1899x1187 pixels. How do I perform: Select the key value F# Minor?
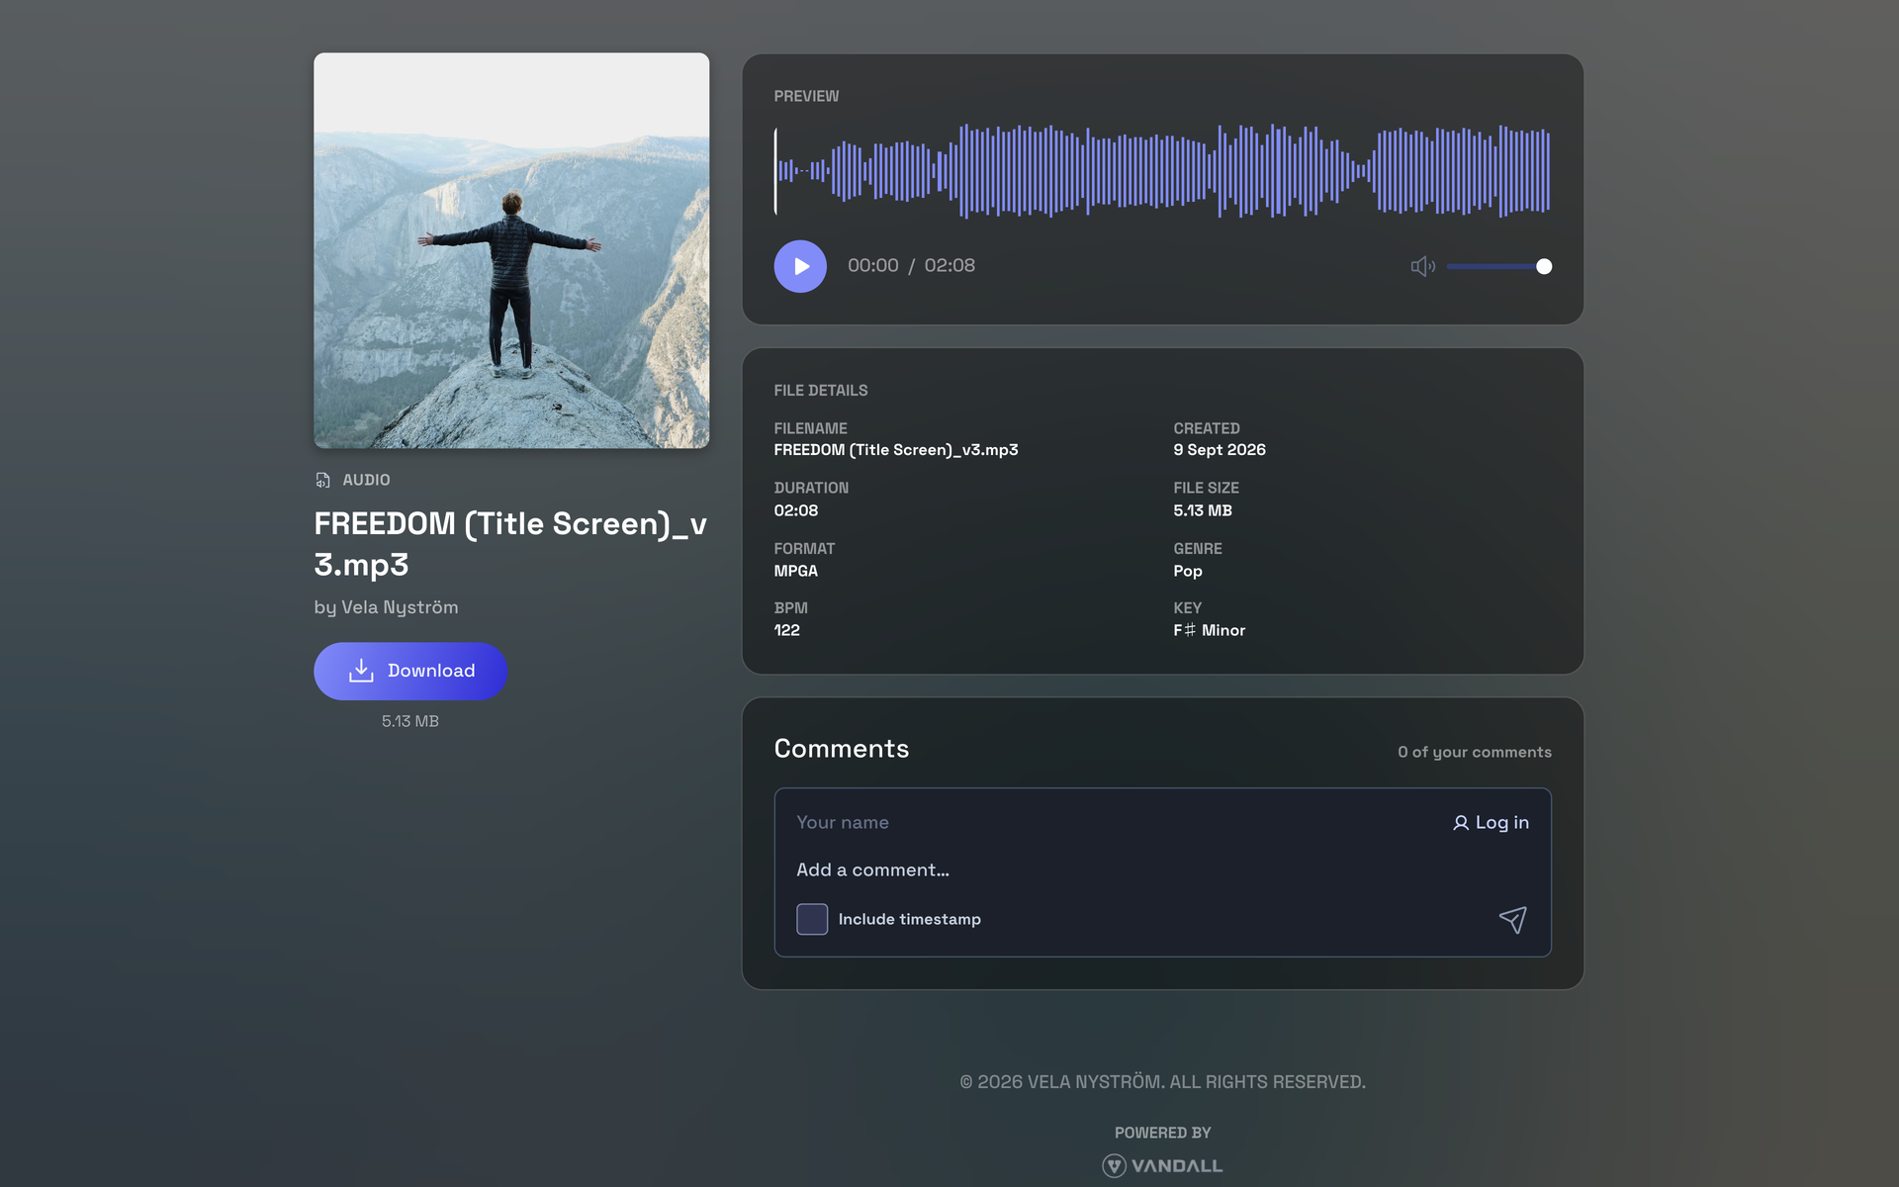coord(1209,630)
